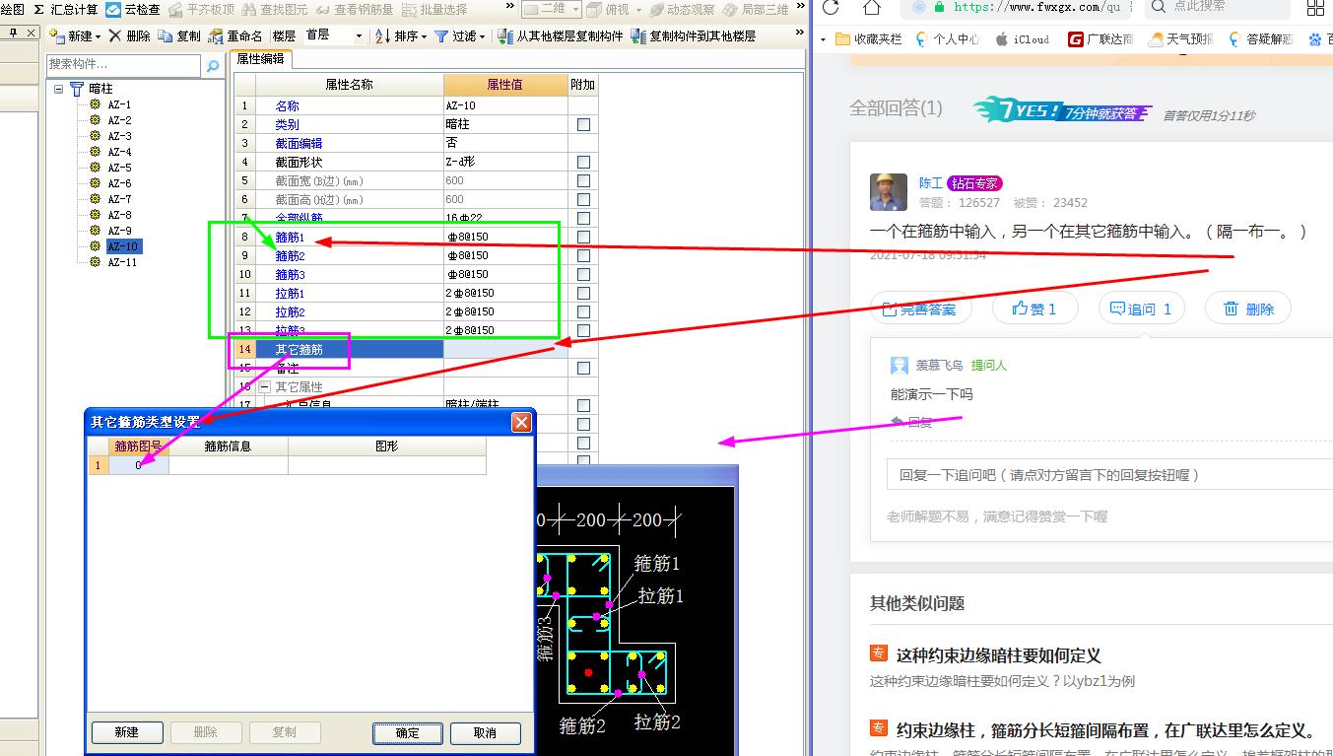
Task: Open iCloud bookmark
Action: coord(1022,39)
